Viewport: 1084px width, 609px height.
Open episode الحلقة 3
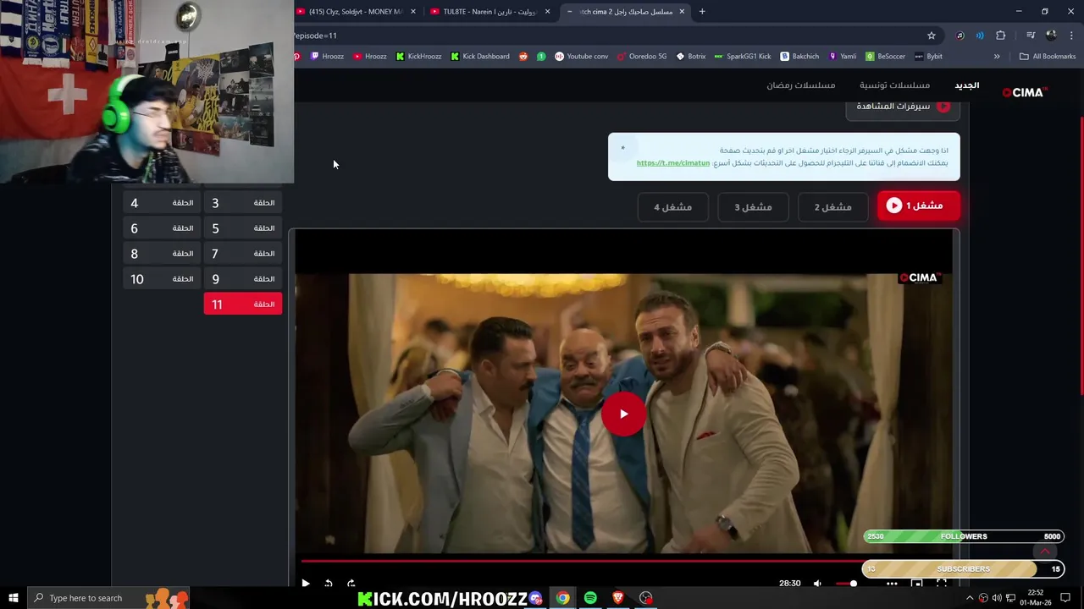[242, 203]
